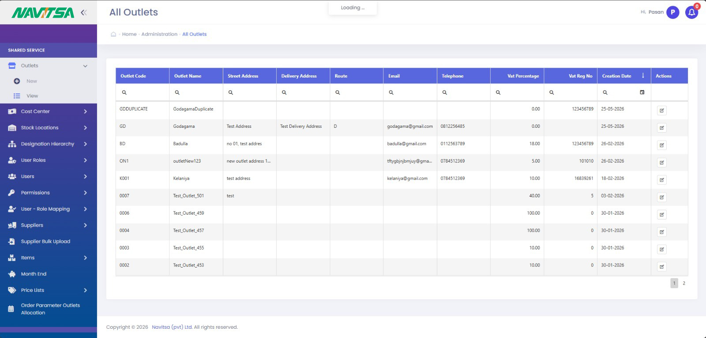Viewport: 706px width, 338px height.
Task: Click All Outlets breadcrumb link
Action: point(195,34)
